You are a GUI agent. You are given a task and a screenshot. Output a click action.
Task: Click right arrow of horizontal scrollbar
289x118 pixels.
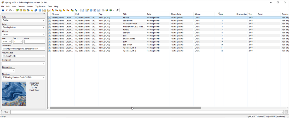click(287, 108)
